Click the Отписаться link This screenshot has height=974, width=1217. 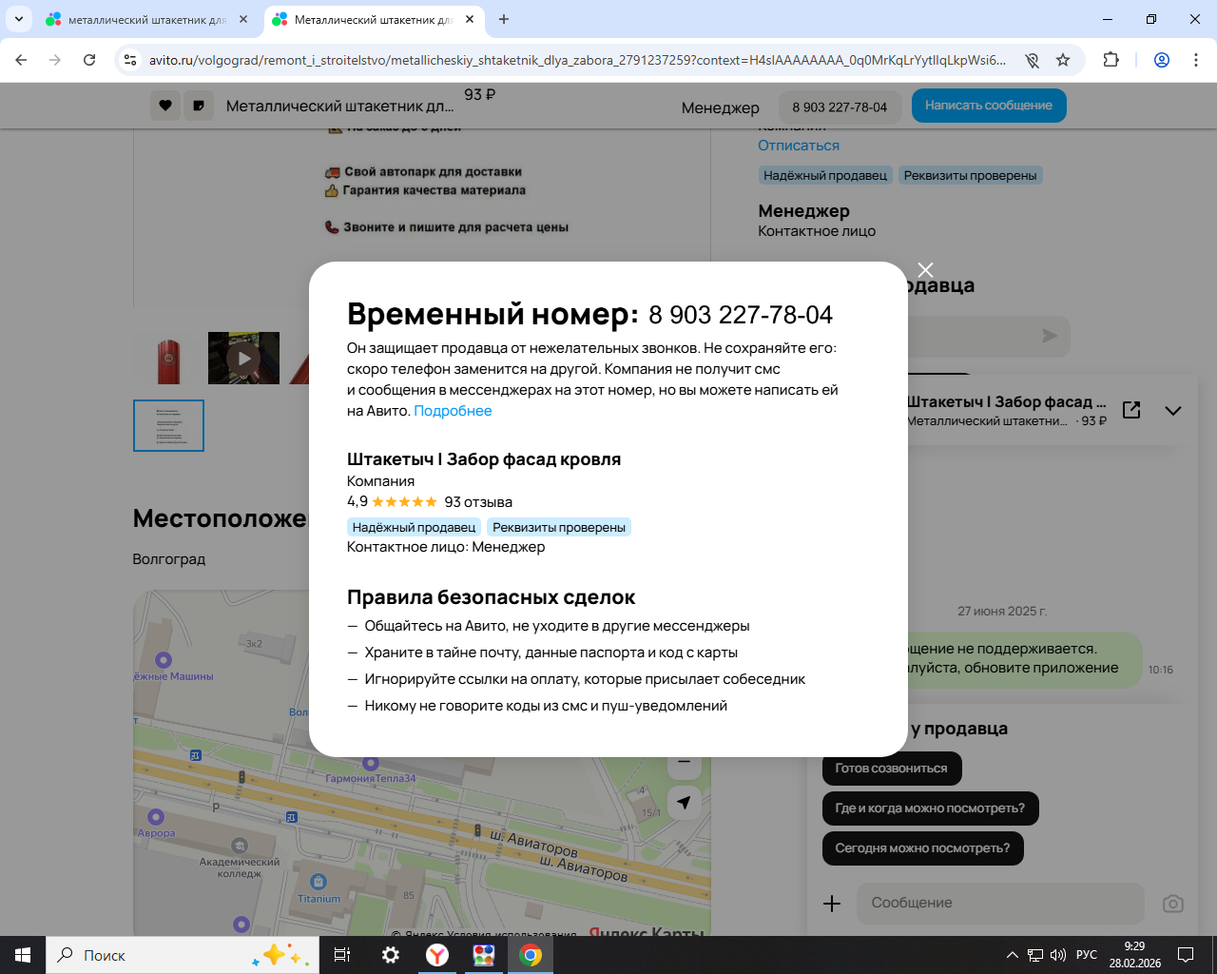(799, 146)
